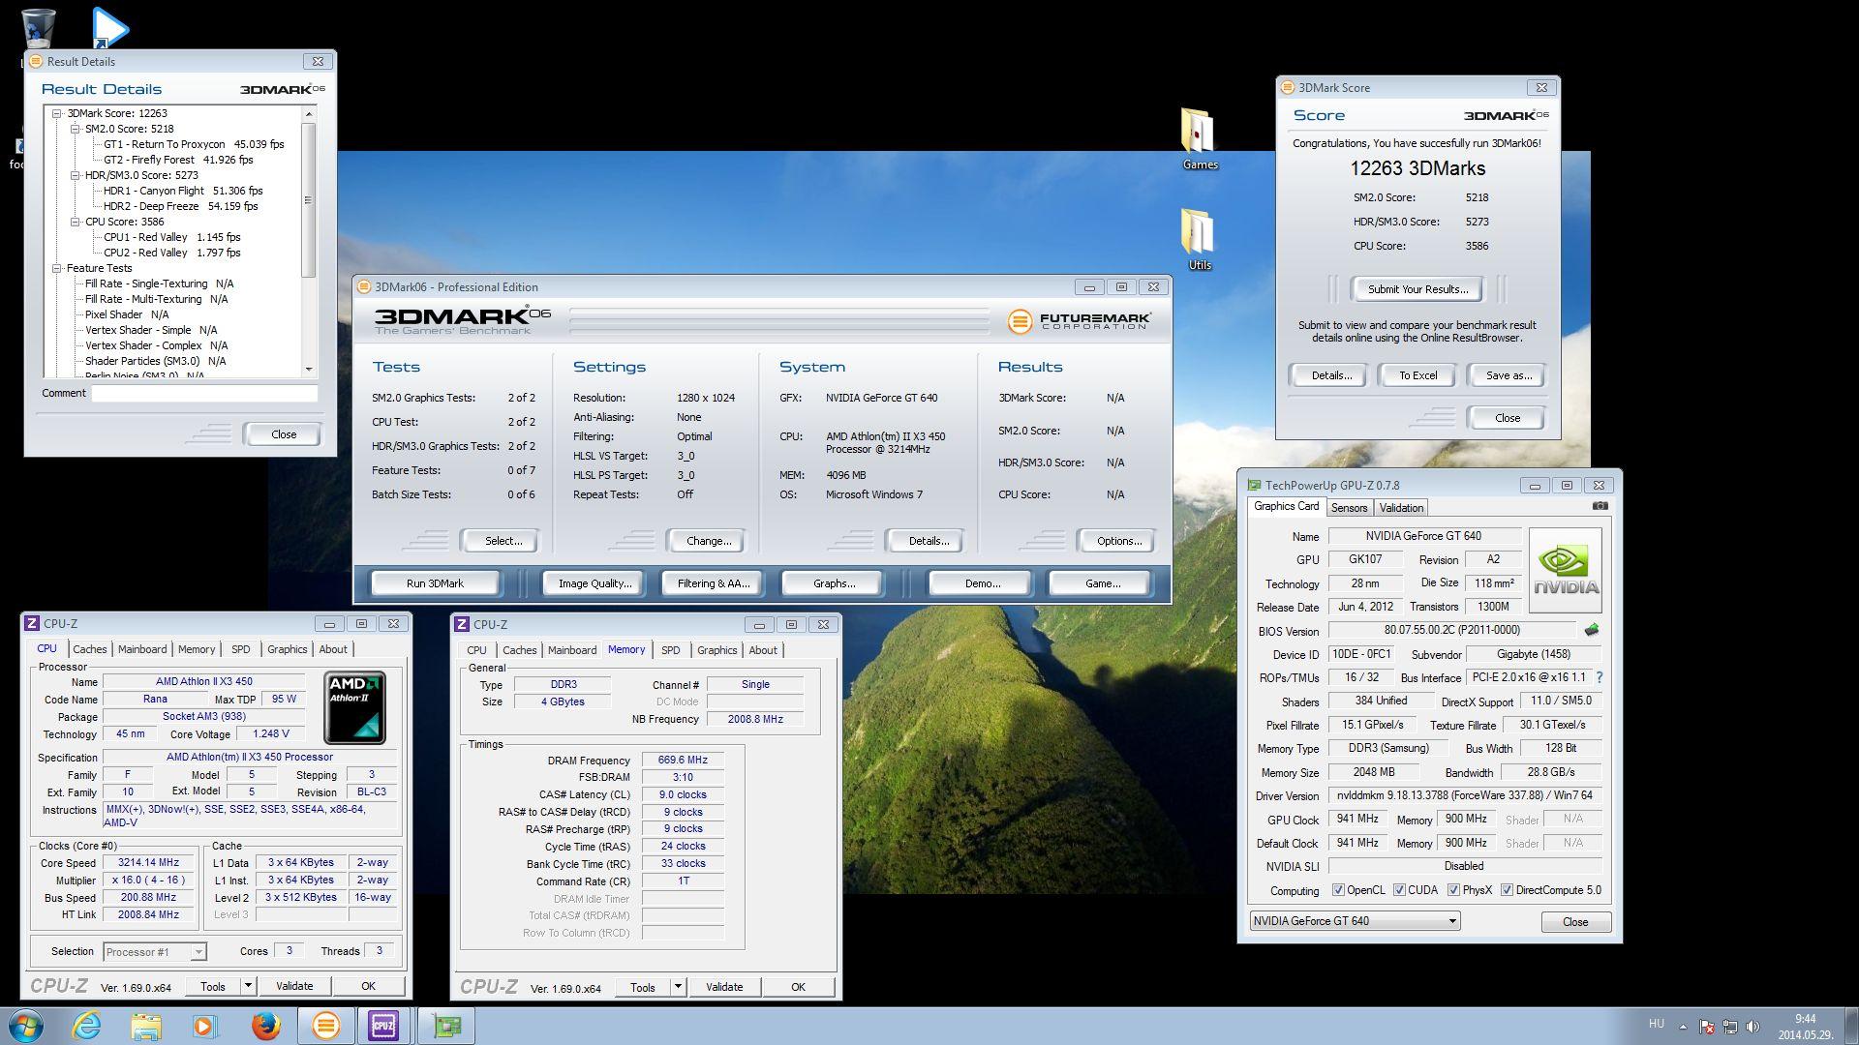Collapse the HDR/SM3.0 Score tree node
The height and width of the screenshot is (1045, 1859).
coord(75,175)
